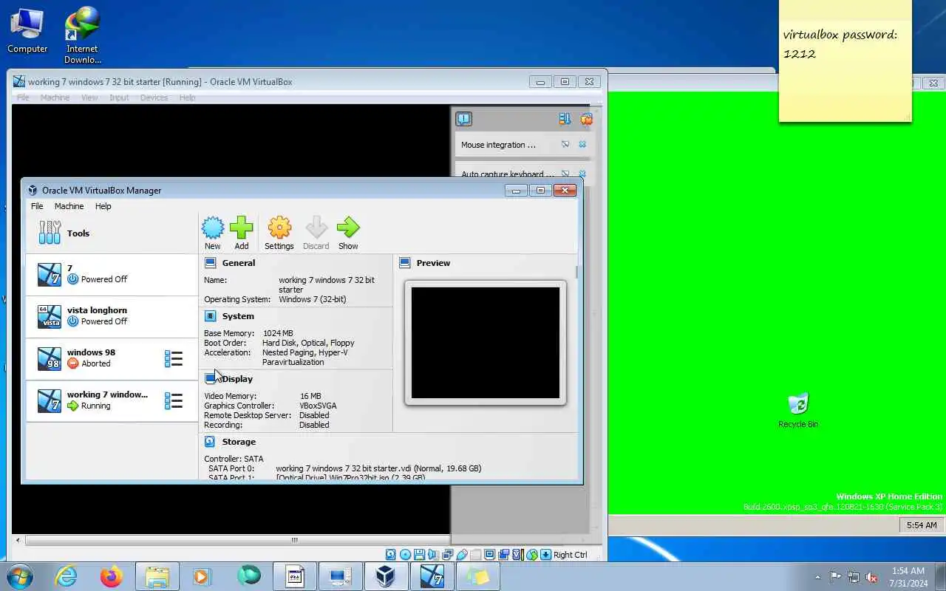Click the VM preview thumbnail

coord(486,343)
